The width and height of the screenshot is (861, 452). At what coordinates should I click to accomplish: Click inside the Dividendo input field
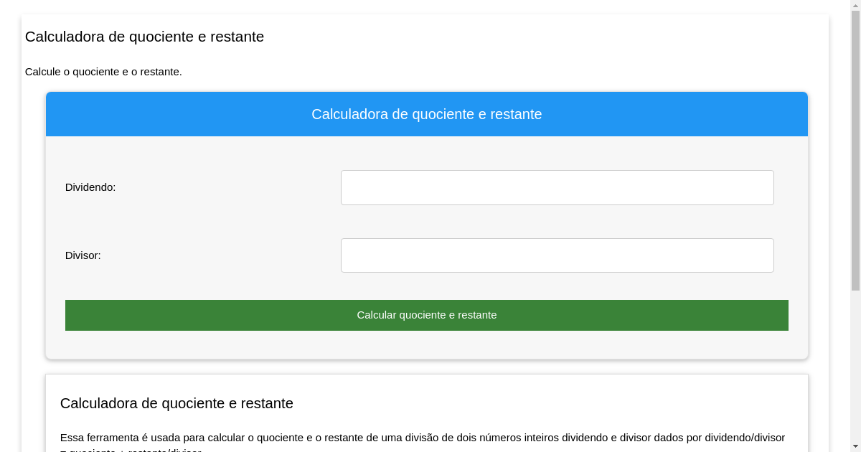tap(557, 187)
